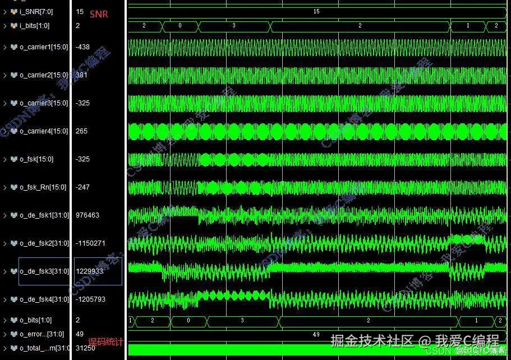Expand the o_de_fsk3[31:0] signal
The width and height of the screenshot is (511, 360).
coord(5,271)
